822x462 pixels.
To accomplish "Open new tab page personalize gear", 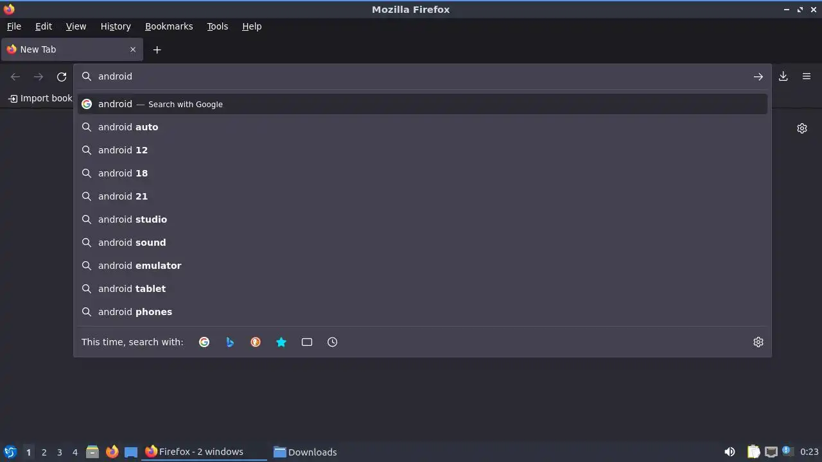I will [x=802, y=128].
